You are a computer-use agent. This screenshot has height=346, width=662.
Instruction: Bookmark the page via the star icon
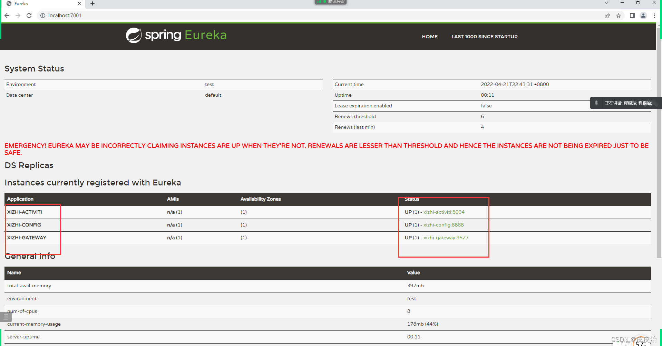[619, 16]
